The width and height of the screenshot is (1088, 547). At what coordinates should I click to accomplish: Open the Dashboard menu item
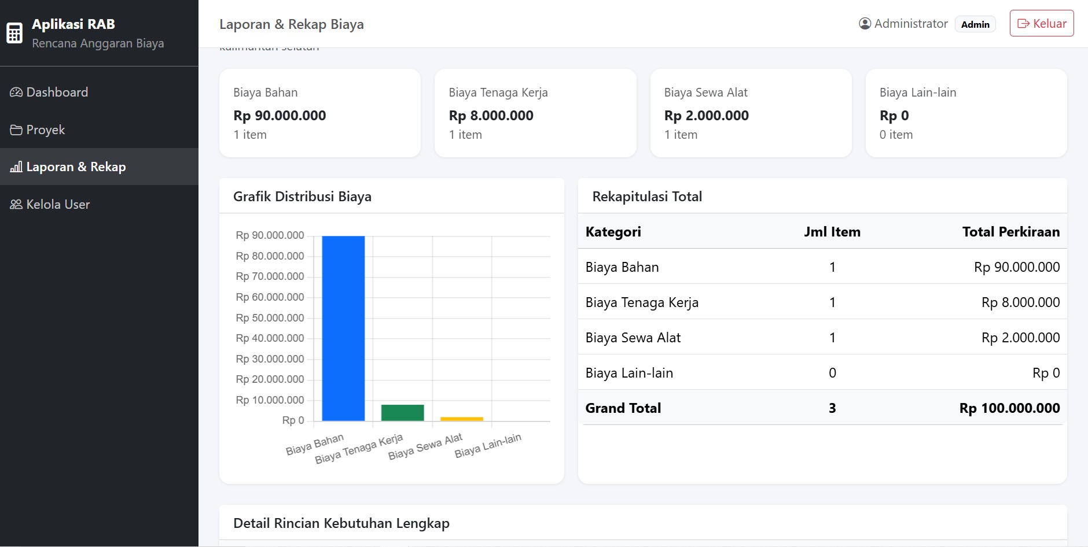[x=99, y=93]
